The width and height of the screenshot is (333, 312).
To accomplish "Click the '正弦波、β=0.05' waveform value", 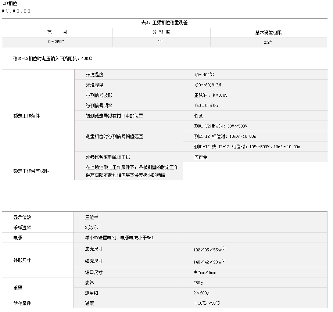I will point(211,95).
